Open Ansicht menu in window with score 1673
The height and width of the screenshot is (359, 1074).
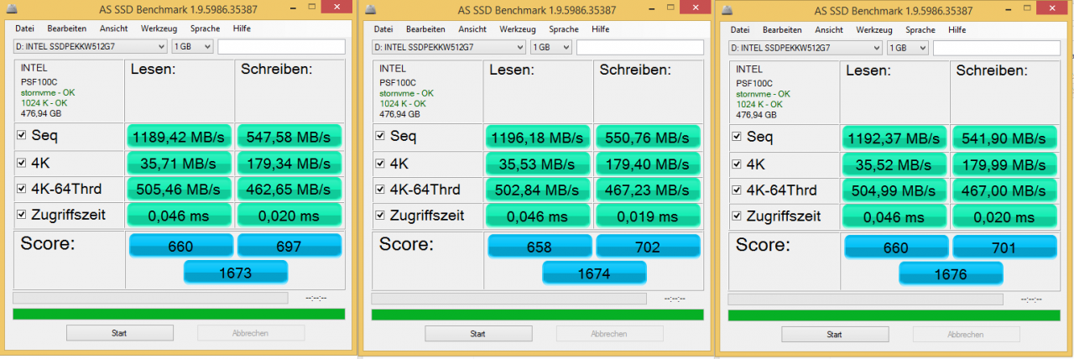tap(113, 29)
